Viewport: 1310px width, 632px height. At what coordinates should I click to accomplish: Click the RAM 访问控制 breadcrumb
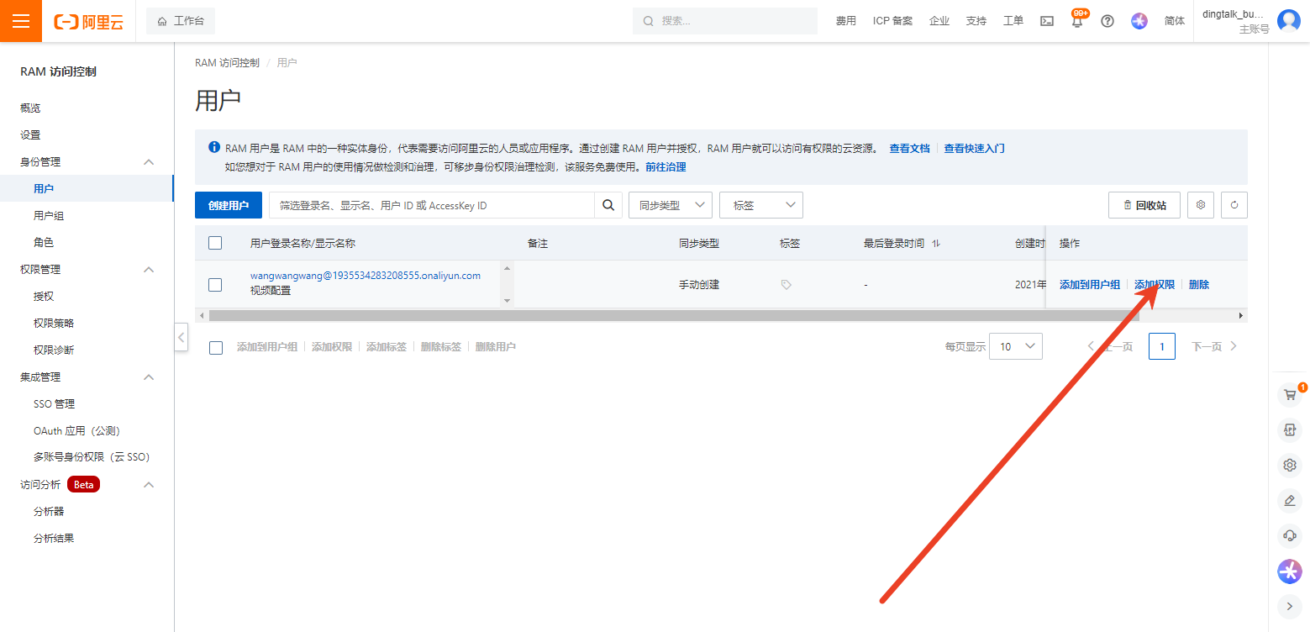pos(227,63)
